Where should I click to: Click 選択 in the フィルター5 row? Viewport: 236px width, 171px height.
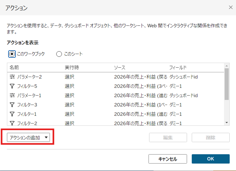(x=69, y=86)
